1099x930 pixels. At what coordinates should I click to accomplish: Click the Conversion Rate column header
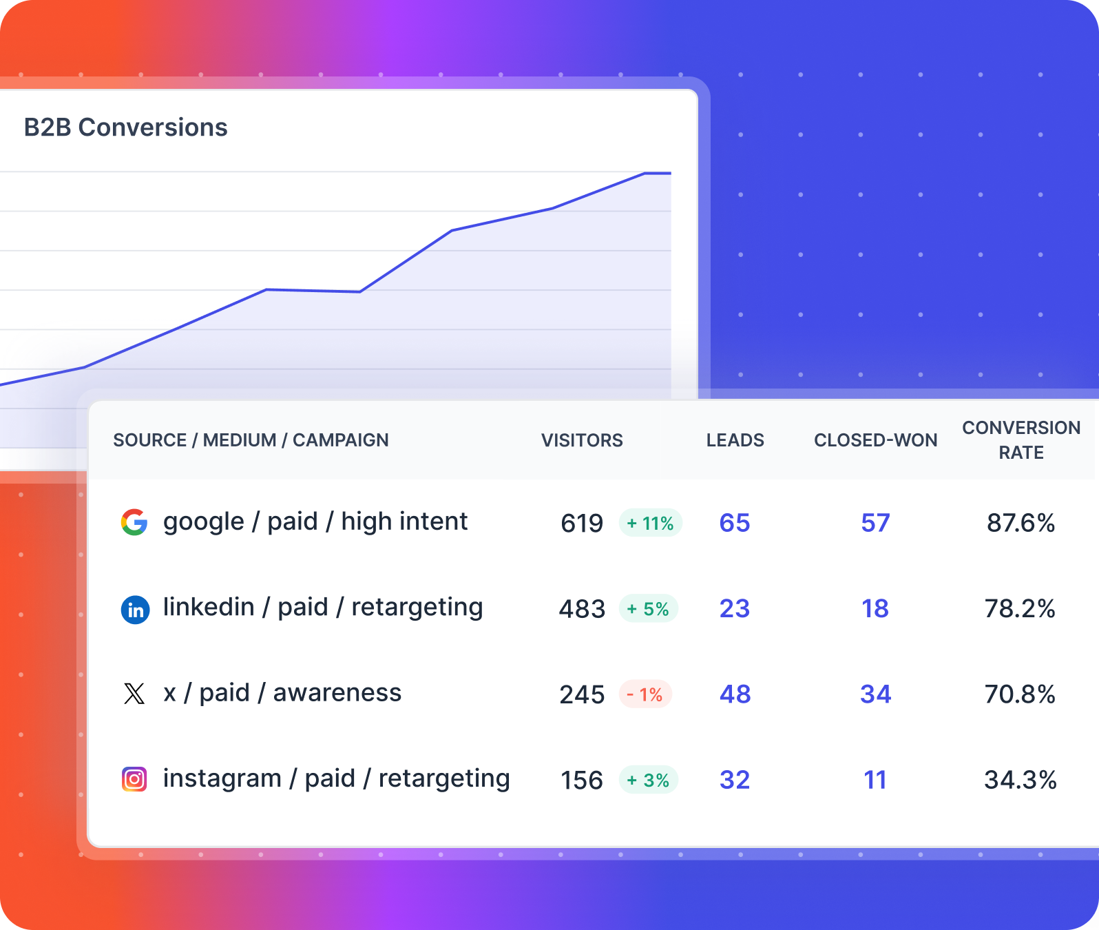tap(1020, 440)
